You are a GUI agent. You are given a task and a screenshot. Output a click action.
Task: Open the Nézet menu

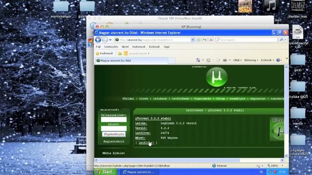point(125,47)
